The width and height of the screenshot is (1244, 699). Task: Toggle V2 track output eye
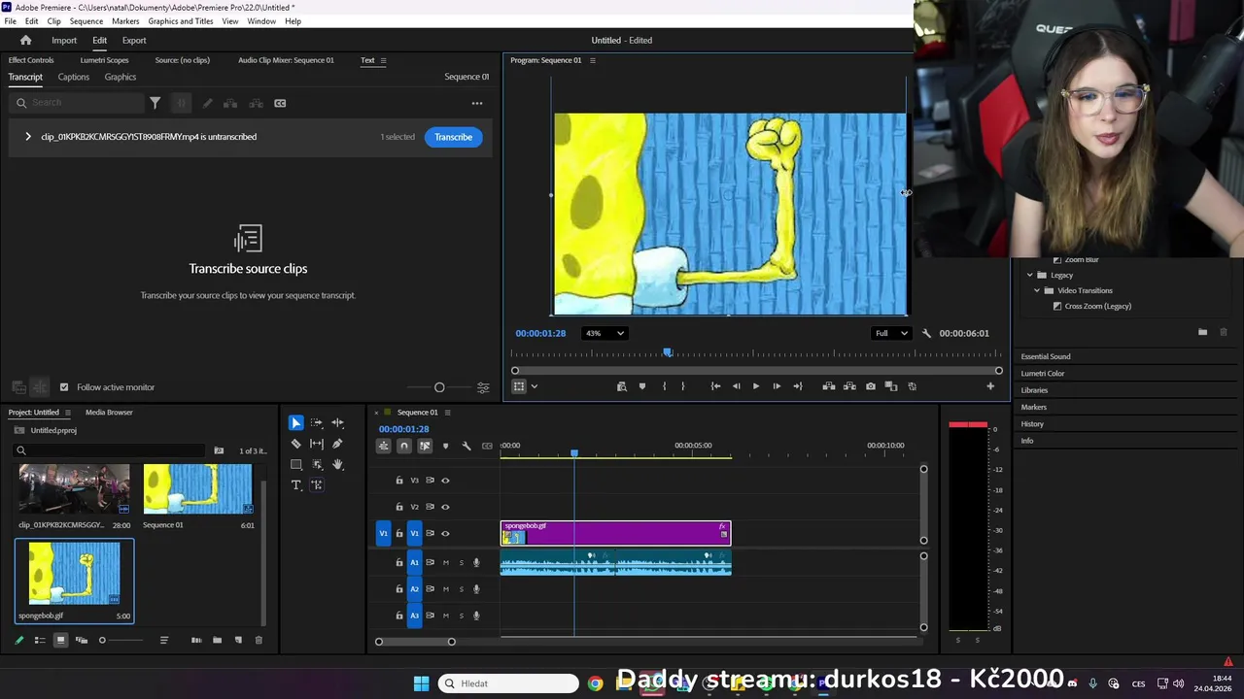click(x=445, y=507)
